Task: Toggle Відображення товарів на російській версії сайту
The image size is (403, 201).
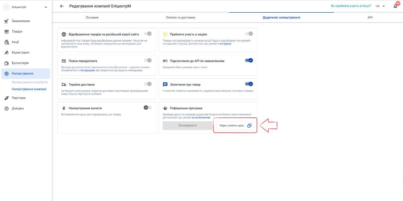Action: [147, 34]
